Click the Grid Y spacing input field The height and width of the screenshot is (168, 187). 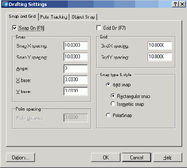tap(160, 57)
